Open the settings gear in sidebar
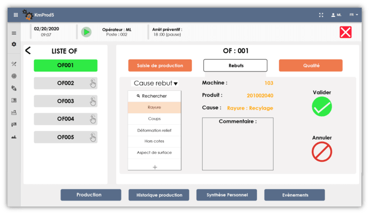The image size is (369, 214). point(14,44)
